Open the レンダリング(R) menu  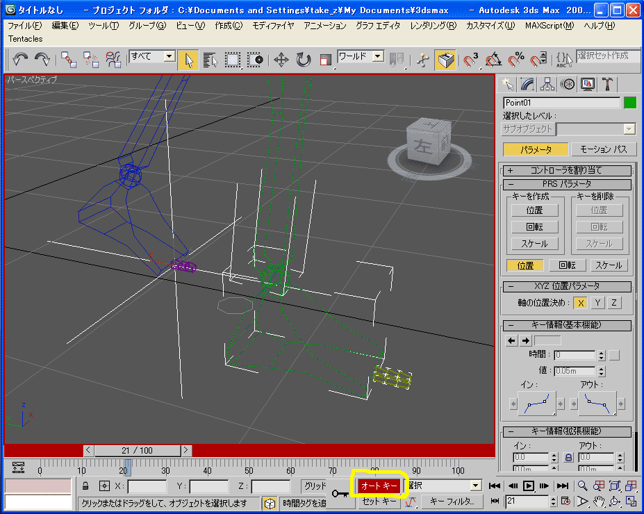[434, 26]
